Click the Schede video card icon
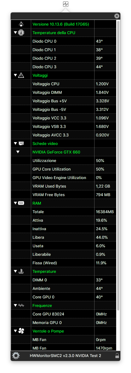The height and width of the screenshot is (373, 131). [x=21, y=144]
